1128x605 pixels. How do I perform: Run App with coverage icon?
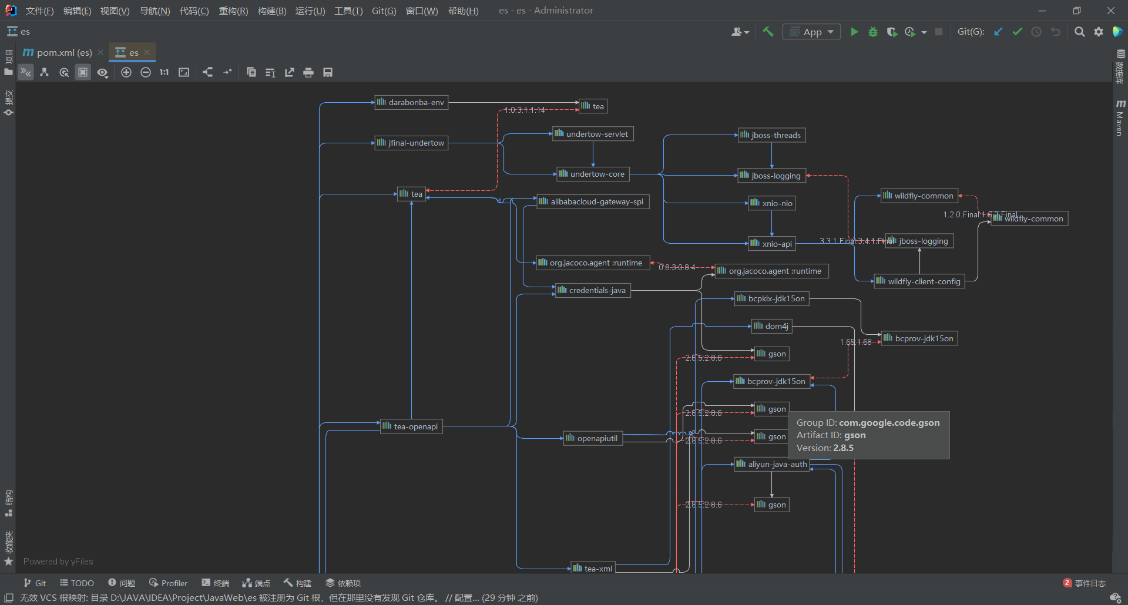click(892, 32)
